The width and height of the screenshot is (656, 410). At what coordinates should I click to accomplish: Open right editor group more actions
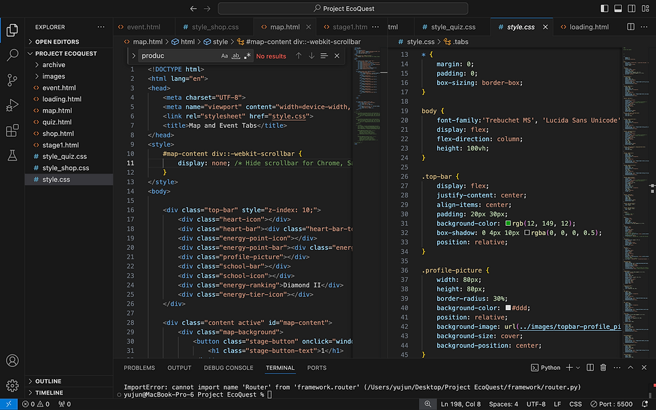[645, 27]
